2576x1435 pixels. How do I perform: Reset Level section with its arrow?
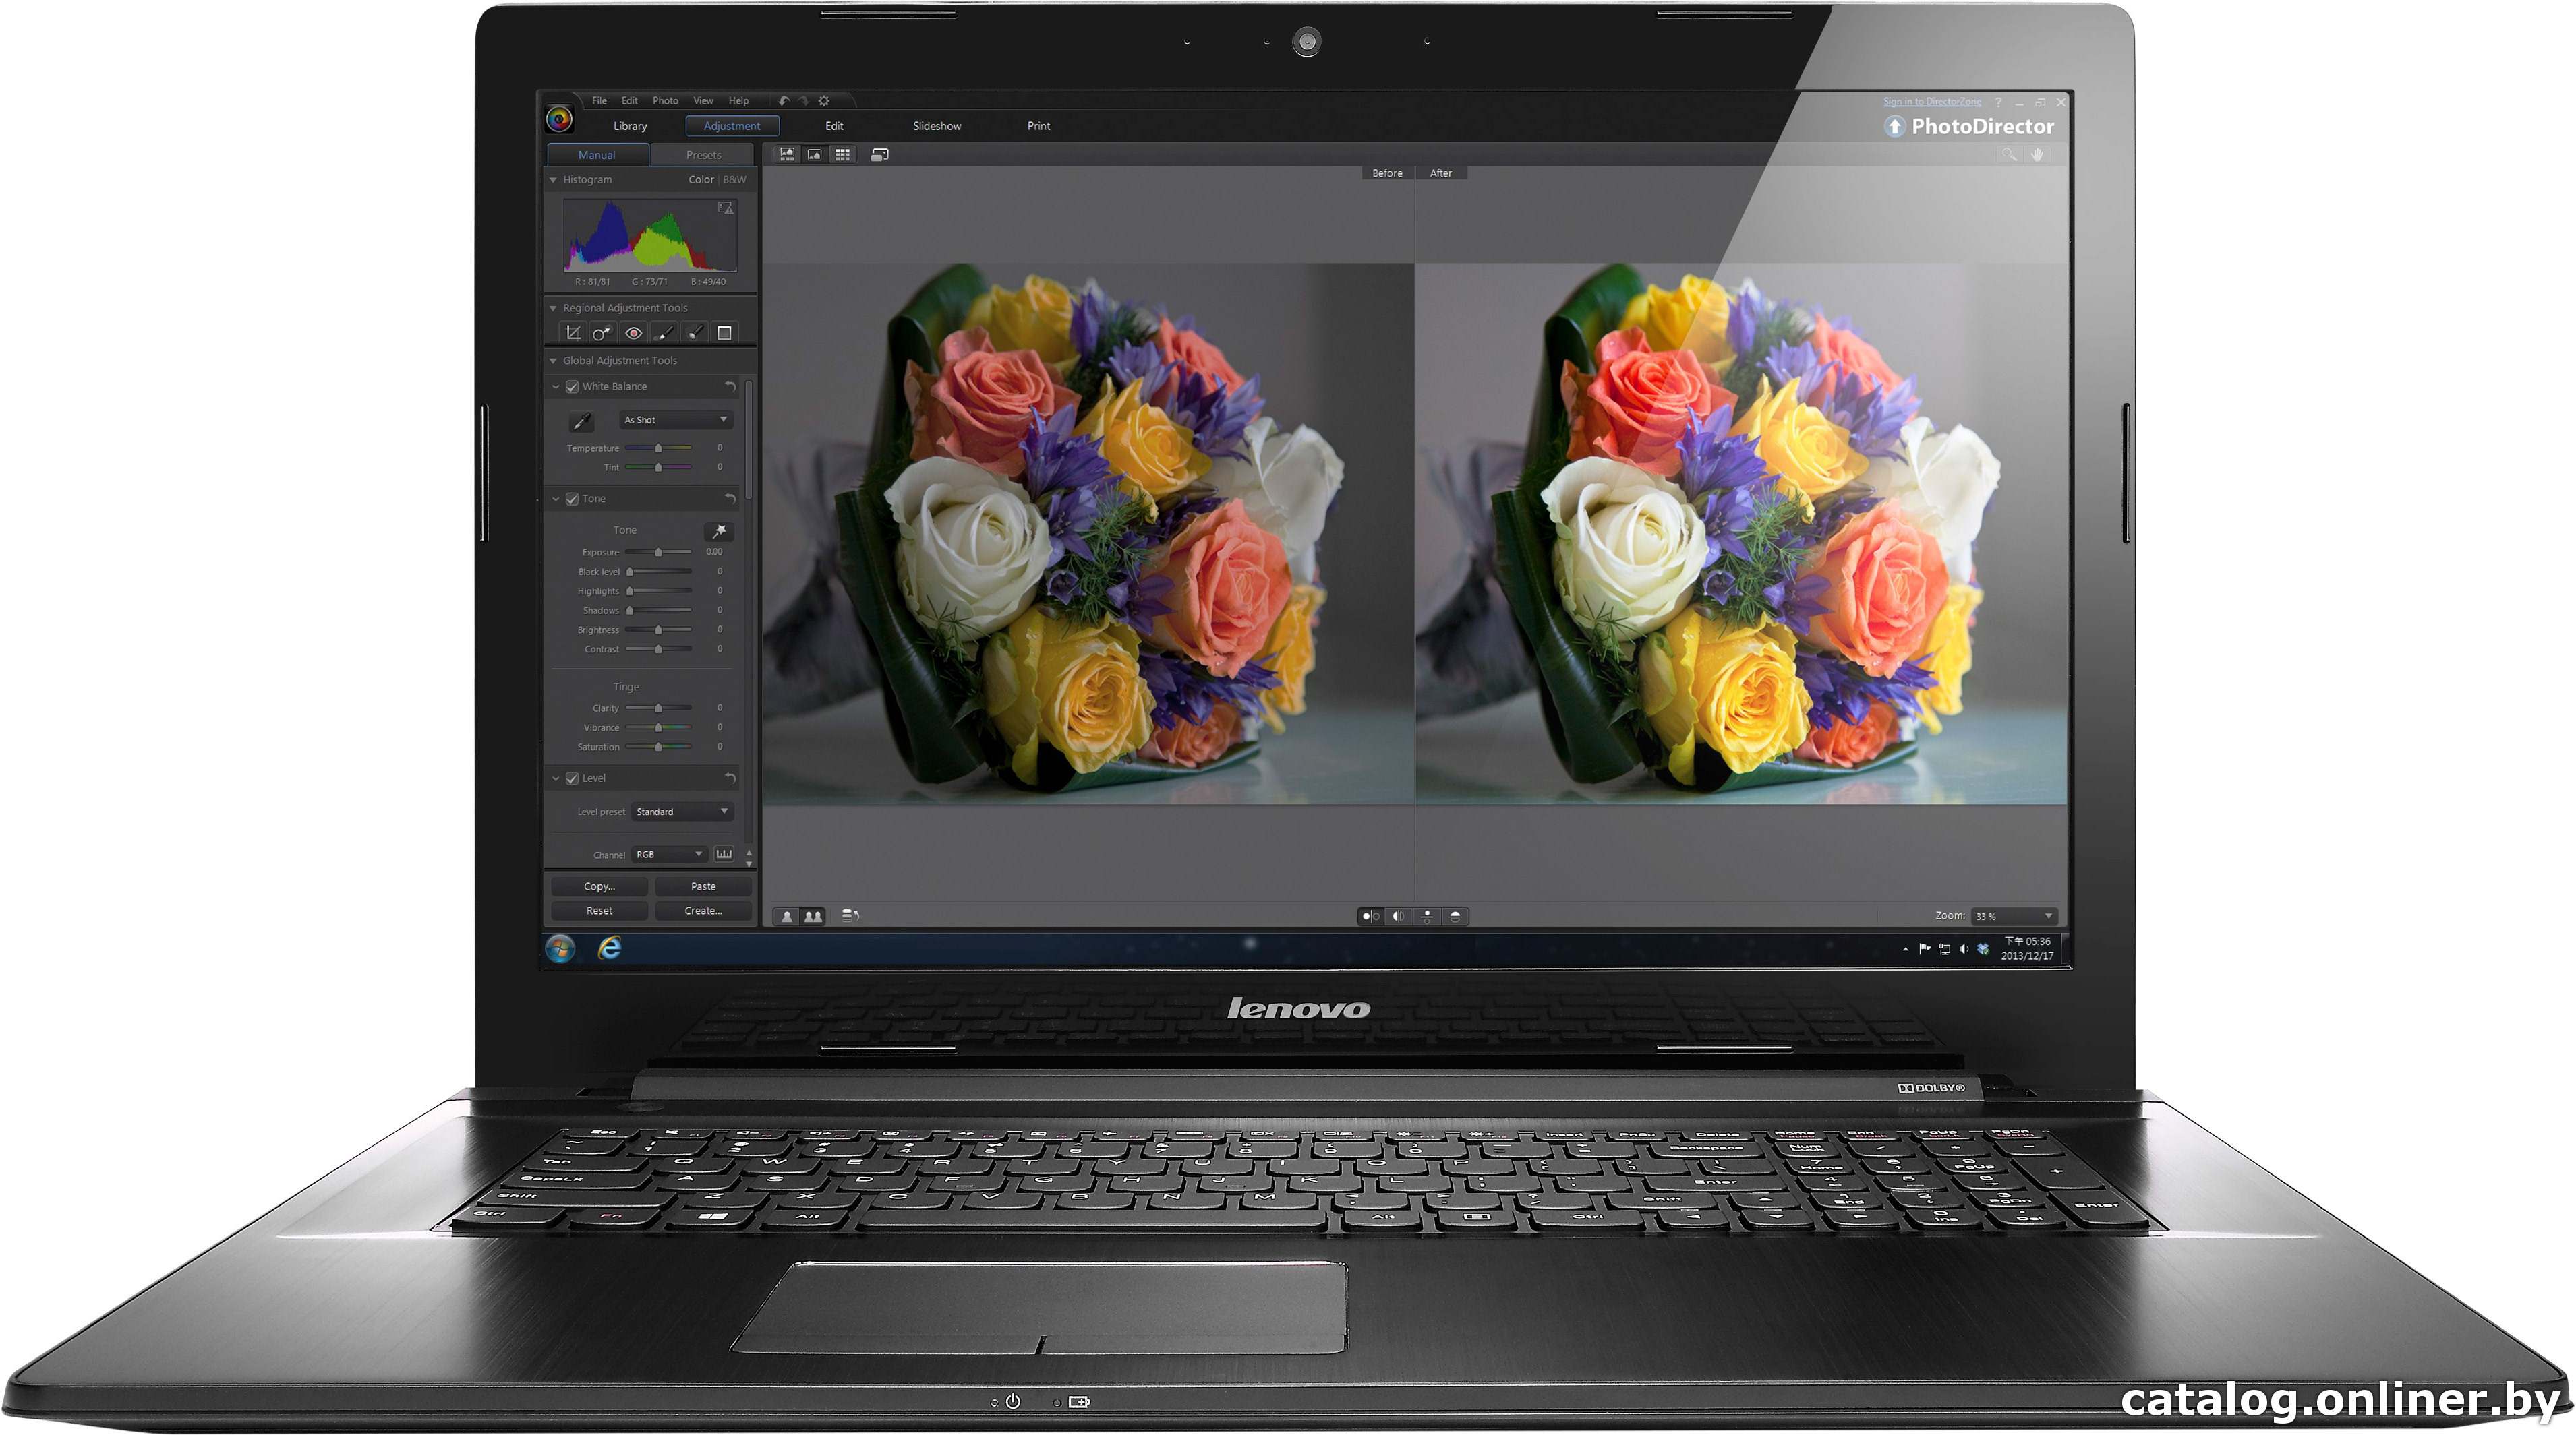click(730, 778)
